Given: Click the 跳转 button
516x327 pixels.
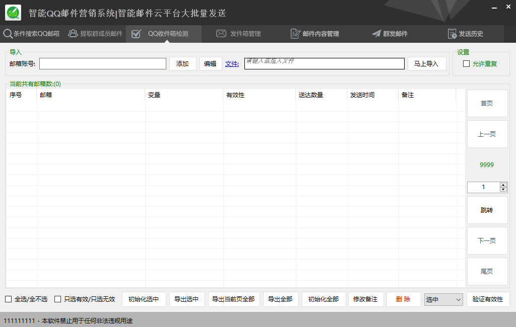Looking at the screenshot, I should [x=487, y=210].
